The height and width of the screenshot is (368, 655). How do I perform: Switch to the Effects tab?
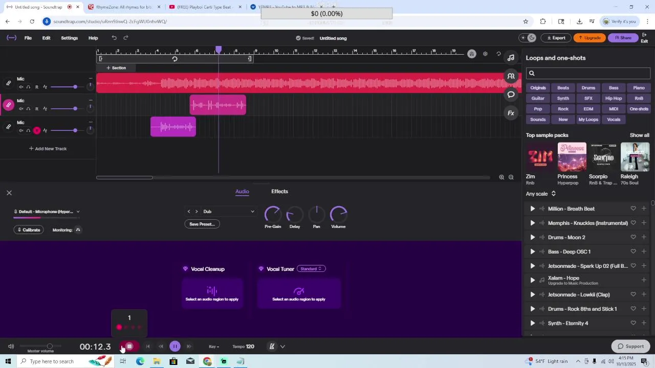[x=279, y=191]
